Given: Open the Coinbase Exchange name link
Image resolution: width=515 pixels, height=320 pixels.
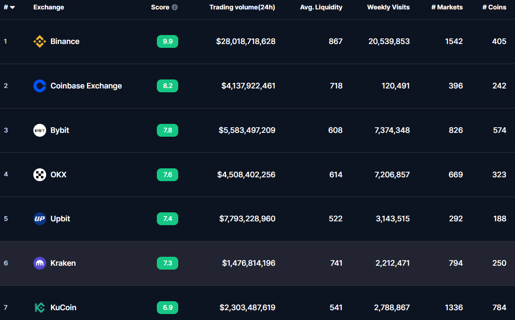Looking at the screenshot, I should coord(86,86).
